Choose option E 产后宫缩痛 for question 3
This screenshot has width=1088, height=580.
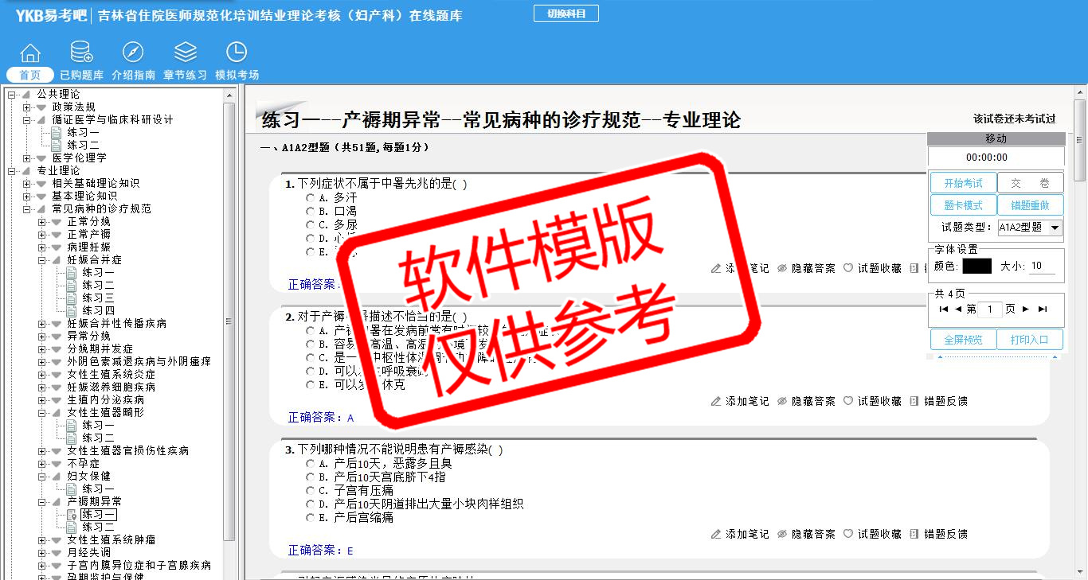pos(311,518)
